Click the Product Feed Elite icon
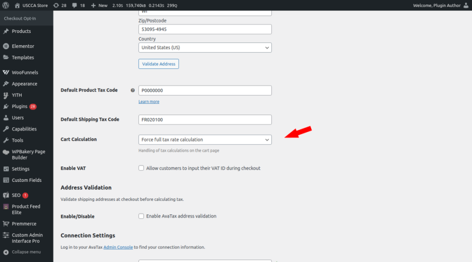 click(x=6, y=207)
